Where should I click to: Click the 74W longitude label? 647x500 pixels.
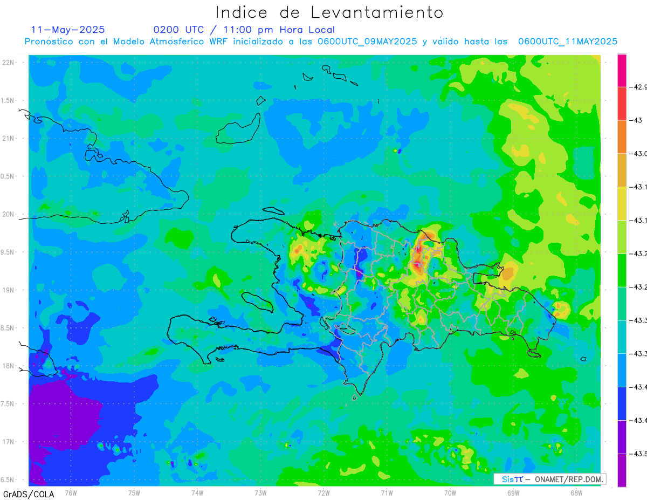pos(197,492)
